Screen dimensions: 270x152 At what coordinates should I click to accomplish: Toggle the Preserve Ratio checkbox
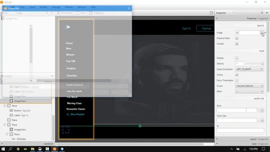click(237, 38)
